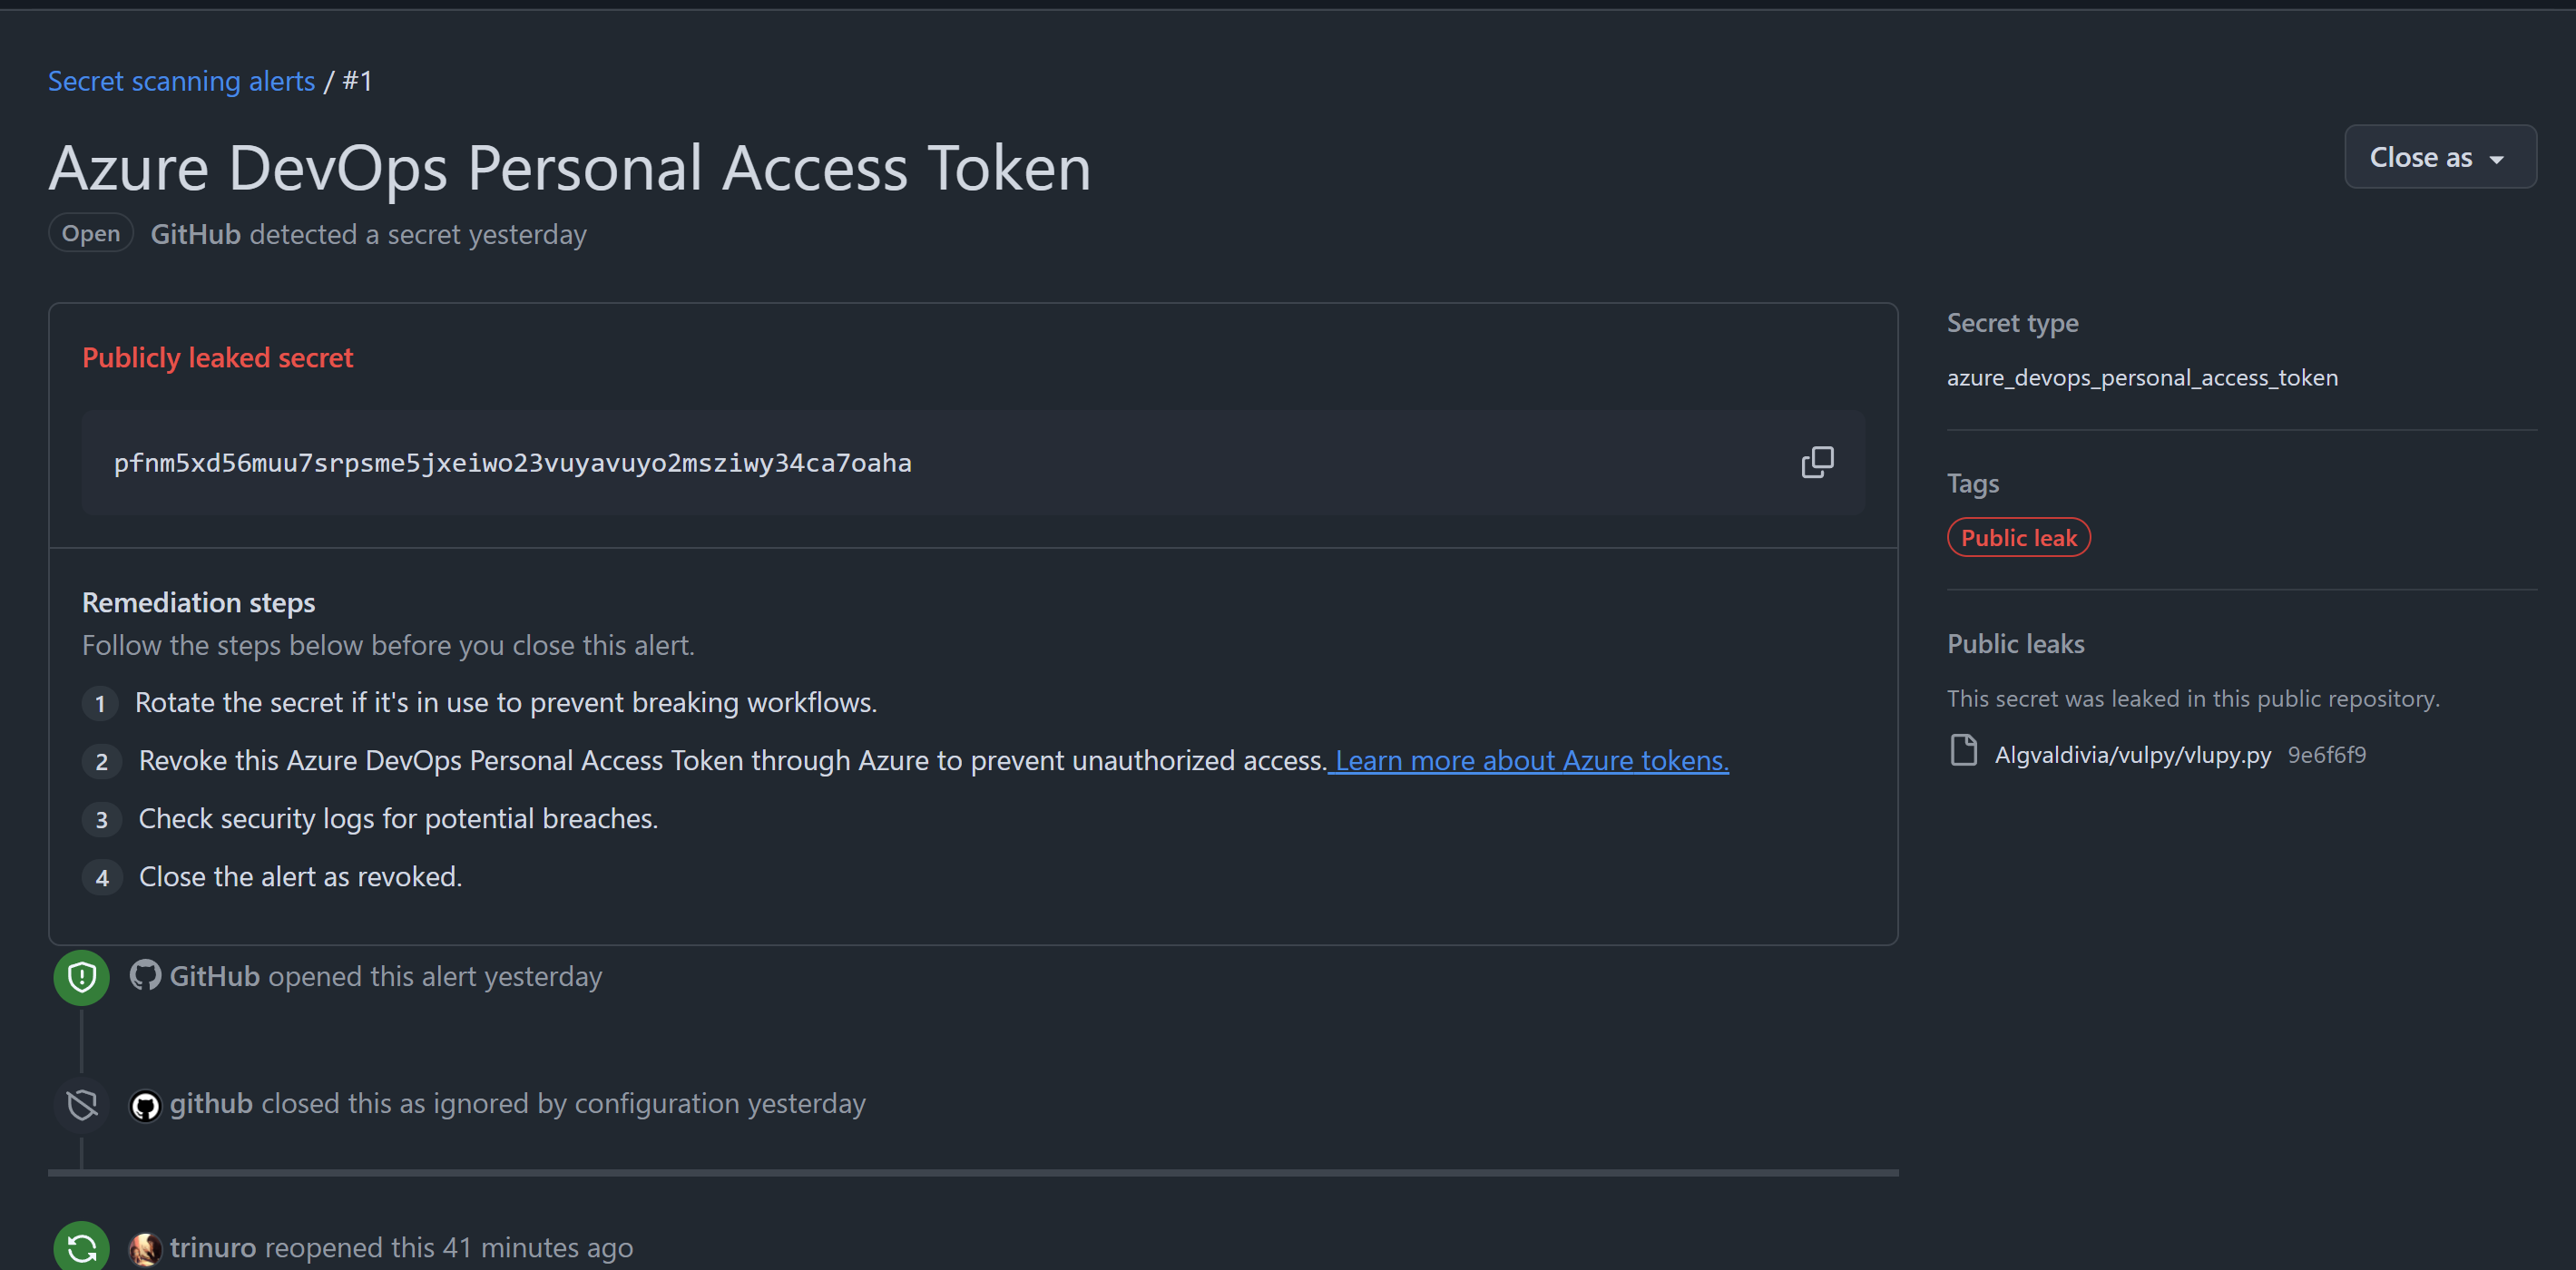This screenshot has width=2576, height=1270.
Task: Click the github username in the closed event
Action: point(211,1104)
